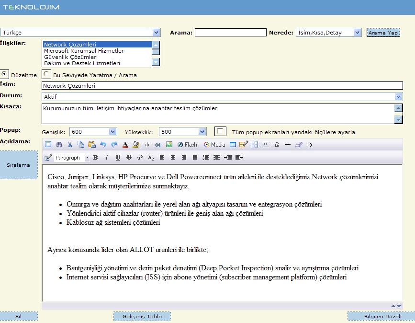Copy selection using the copy icon
The width and height of the screenshot is (415, 323).
pyautogui.click(x=81, y=144)
